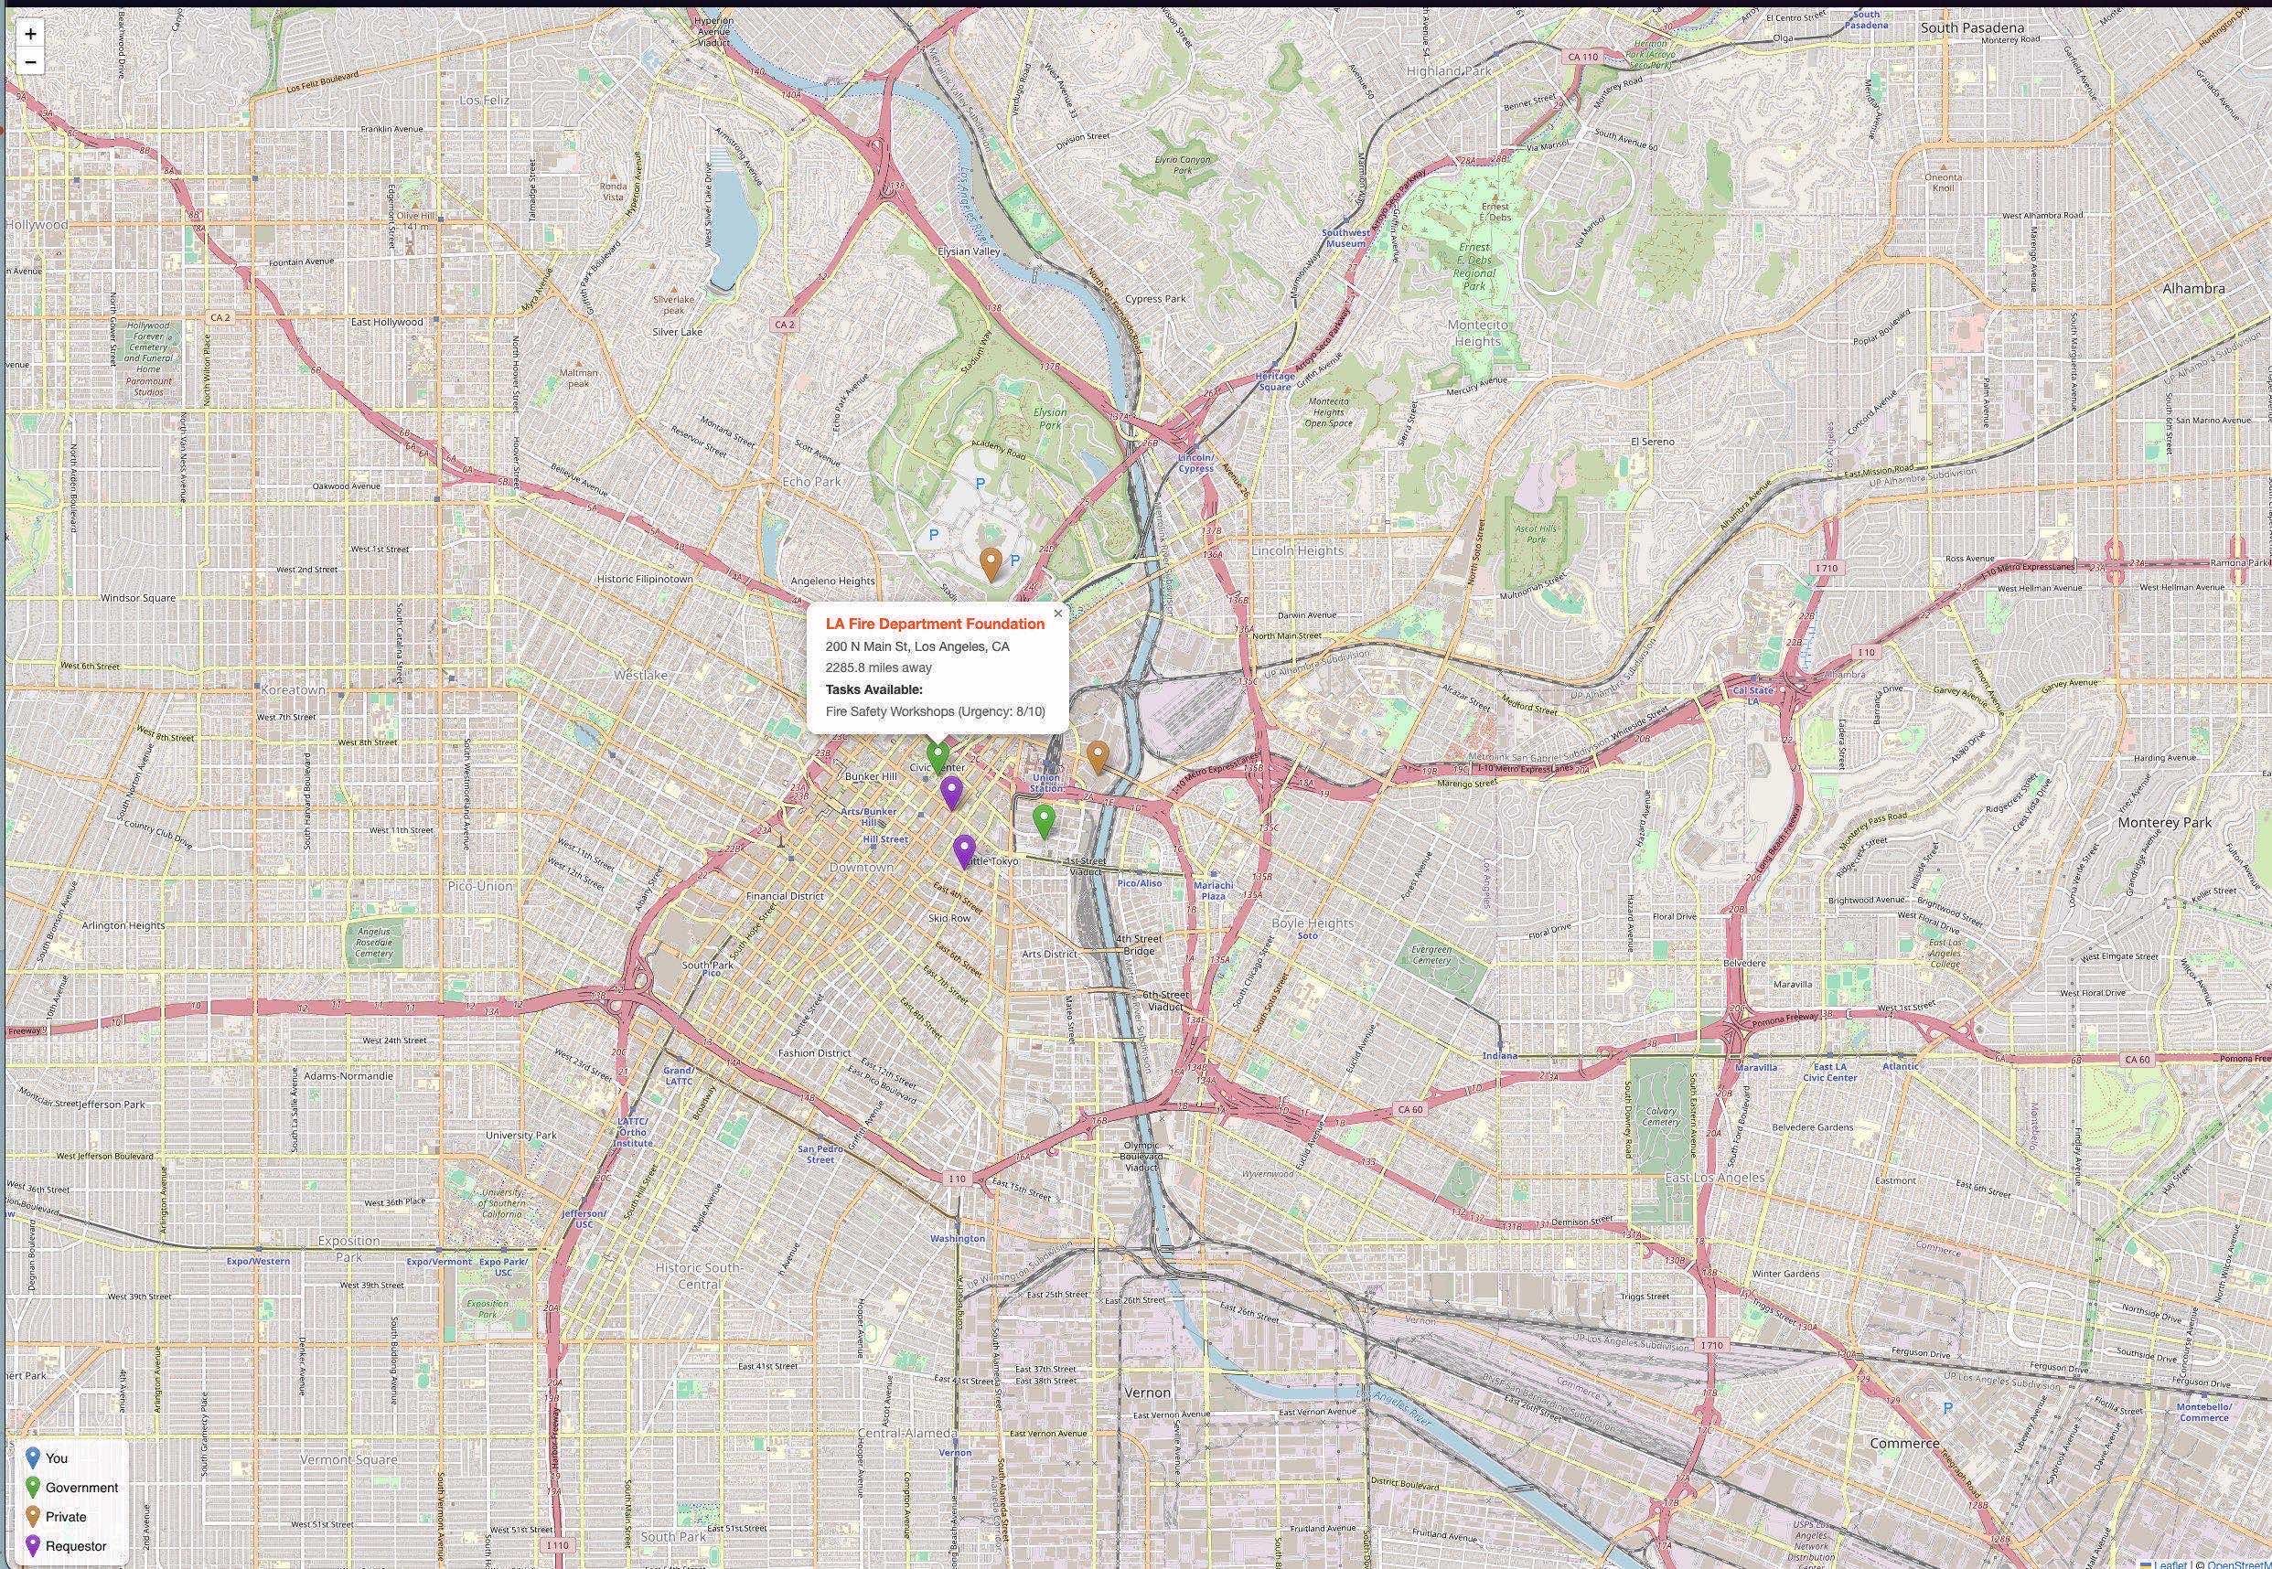
Task: Click the 2285.8 miles away distance text
Action: pyautogui.click(x=878, y=668)
